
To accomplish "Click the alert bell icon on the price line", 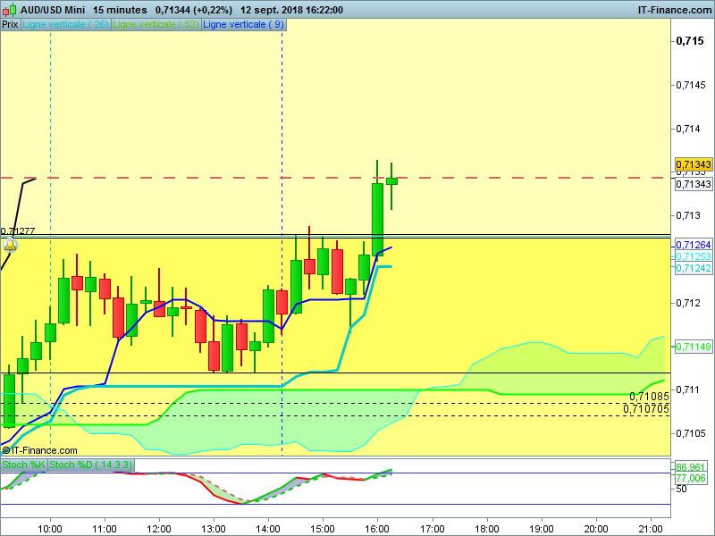I will tap(10, 246).
